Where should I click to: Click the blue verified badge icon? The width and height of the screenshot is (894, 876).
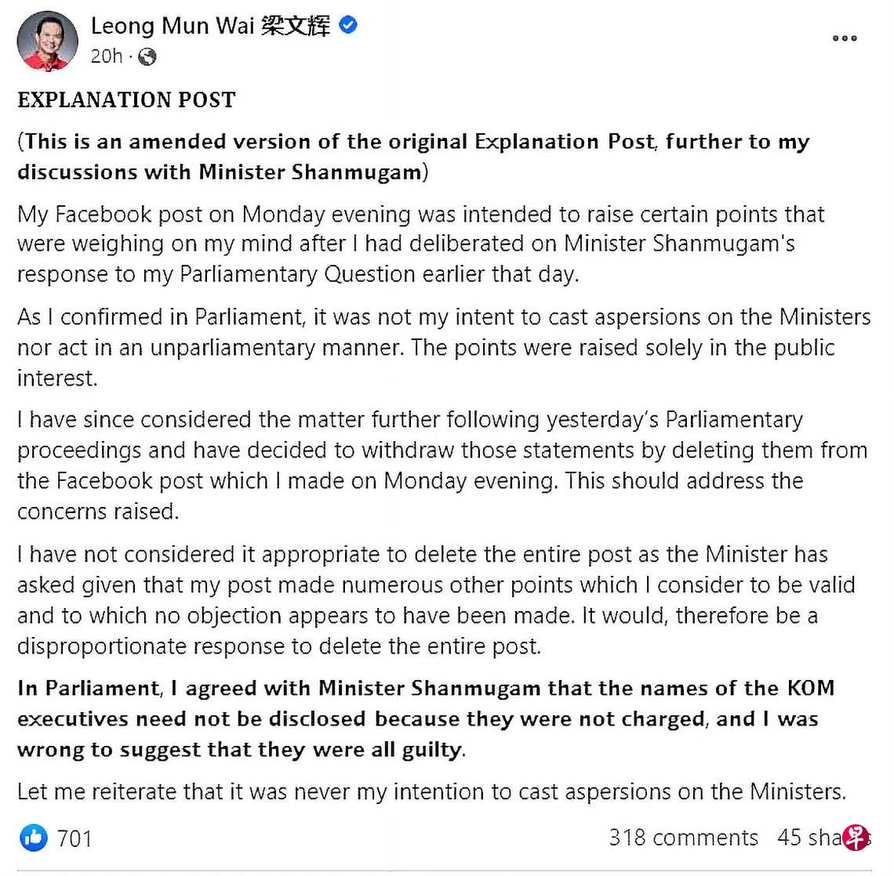348,25
